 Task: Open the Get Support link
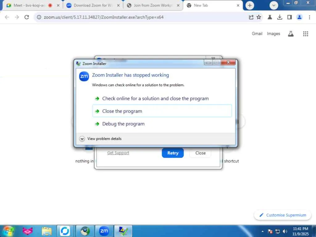pos(118,153)
